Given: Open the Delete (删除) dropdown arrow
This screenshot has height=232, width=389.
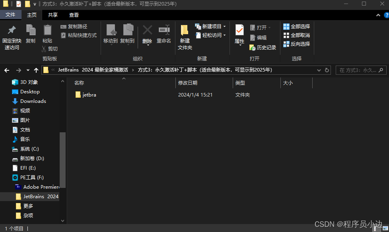Looking at the screenshot, I should coord(148,45).
